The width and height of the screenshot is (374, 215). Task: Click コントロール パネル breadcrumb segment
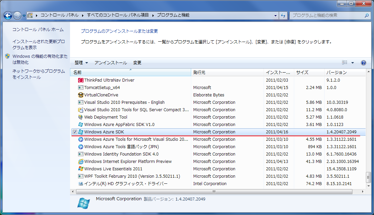click(59, 15)
